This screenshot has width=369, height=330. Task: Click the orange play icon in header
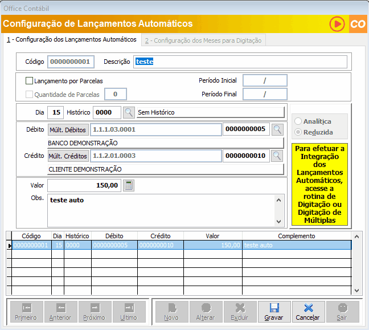pyautogui.click(x=337, y=24)
